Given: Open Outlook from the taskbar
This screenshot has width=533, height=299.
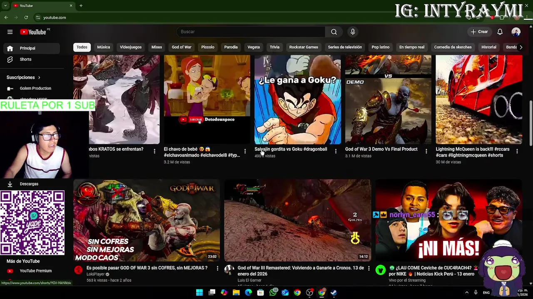Looking at the screenshot, I should (285, 292).
